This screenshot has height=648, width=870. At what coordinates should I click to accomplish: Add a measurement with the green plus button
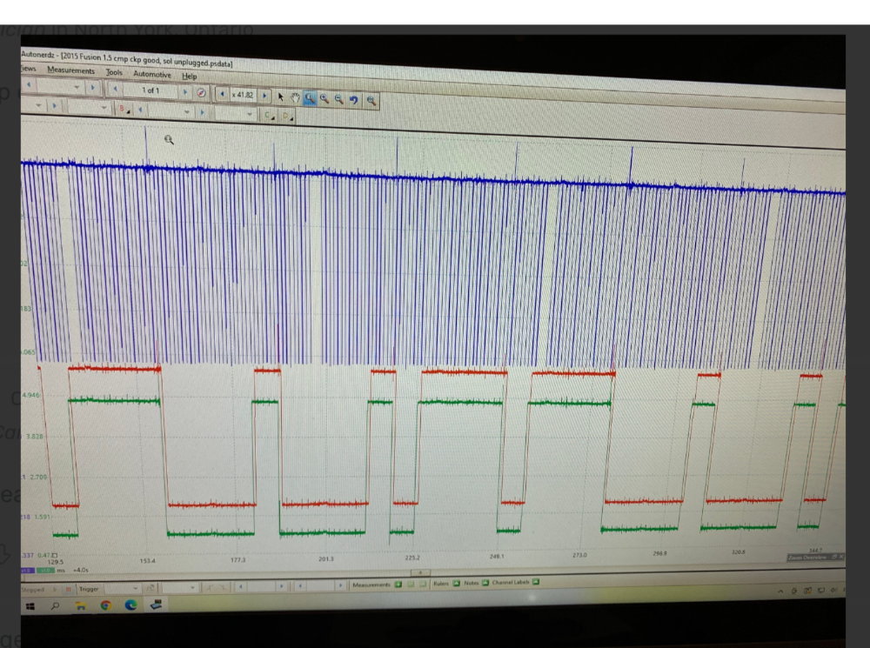click(398, 585)
